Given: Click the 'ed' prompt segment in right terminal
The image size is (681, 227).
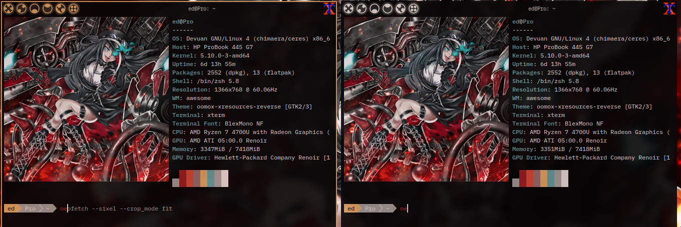Looking at the screenshot, I should tap(352, 208).
